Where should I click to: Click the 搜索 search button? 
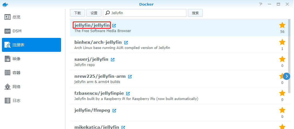[x=195, y=13]
